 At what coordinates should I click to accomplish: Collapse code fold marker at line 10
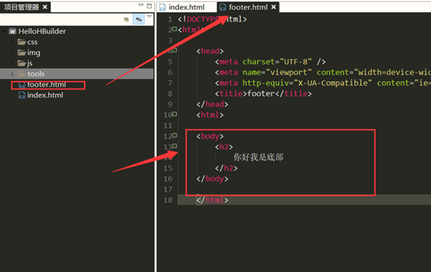[175, 113]
